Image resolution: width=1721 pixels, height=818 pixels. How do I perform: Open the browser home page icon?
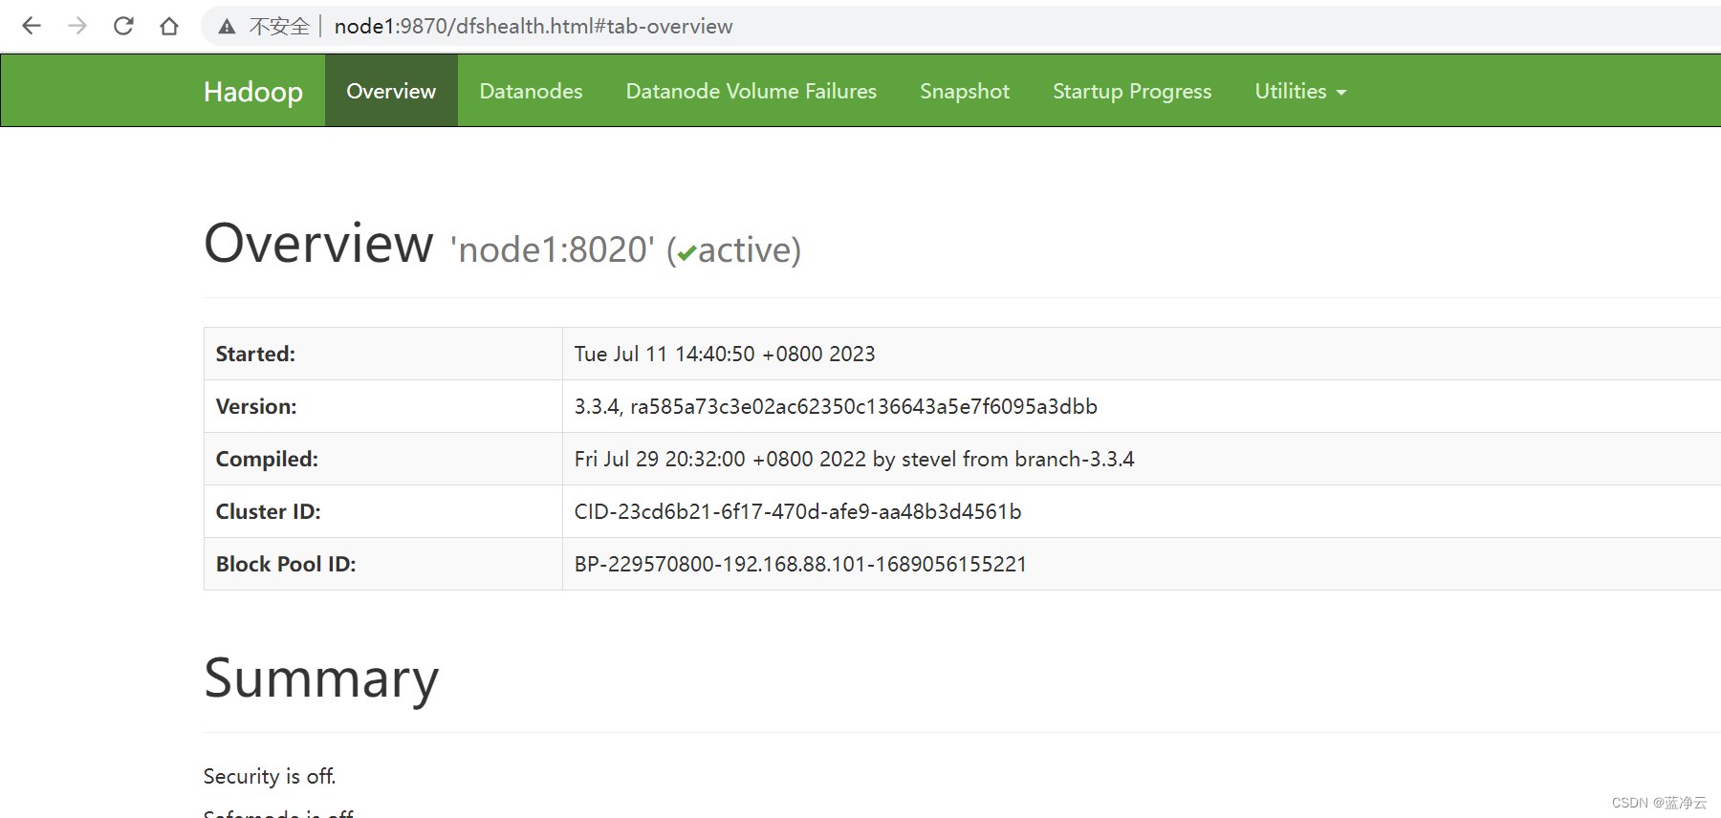pos(169,26)
